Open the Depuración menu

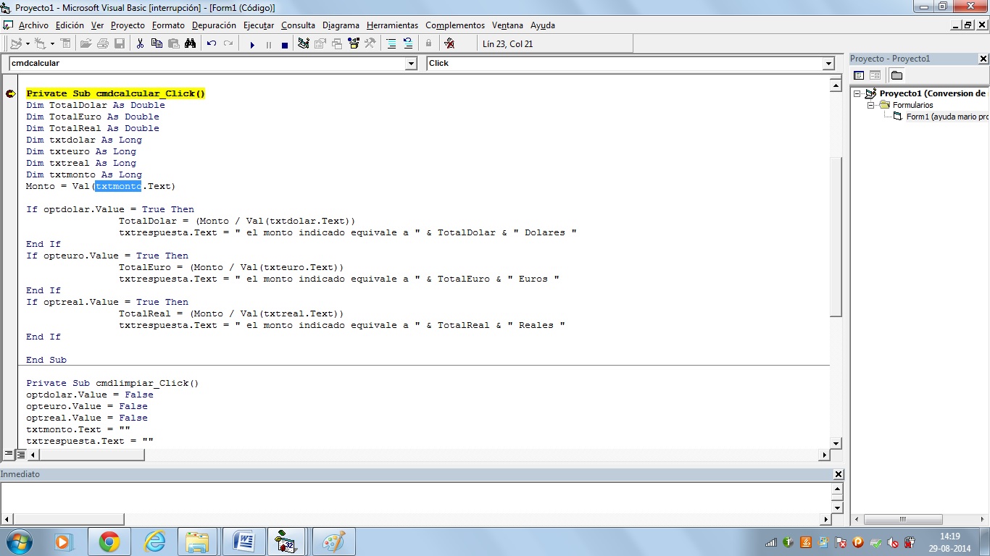coord(214,25)
